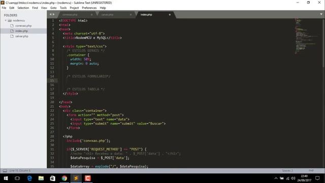Go to next tab with right arrow
This screenshot has height=183, width=325.
(x=54, y=14)
